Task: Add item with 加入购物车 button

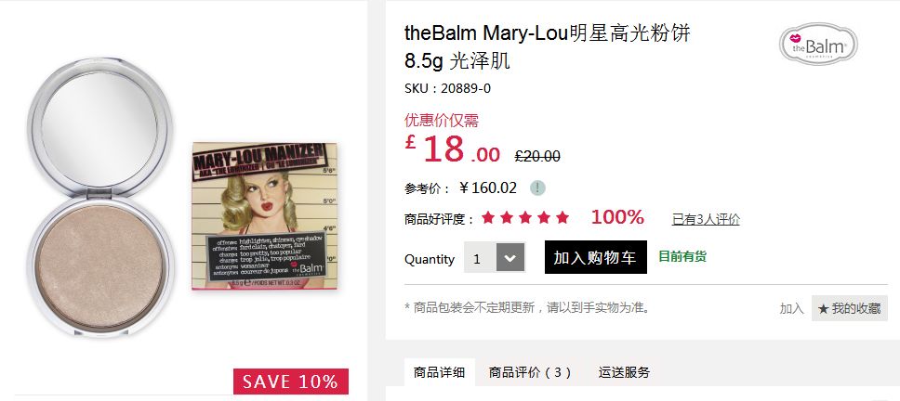Action: [x=595, y=257]
